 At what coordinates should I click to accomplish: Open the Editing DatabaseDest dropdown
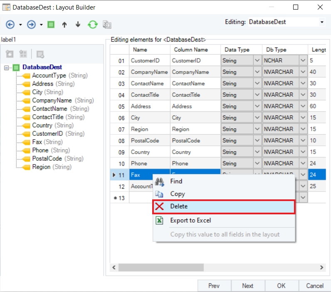(x=322, y=22)
